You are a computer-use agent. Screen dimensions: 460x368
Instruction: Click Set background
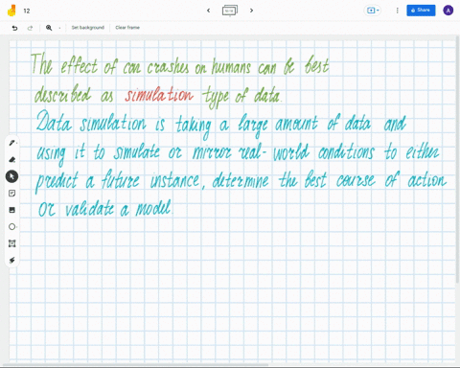[x=88, y=28]
